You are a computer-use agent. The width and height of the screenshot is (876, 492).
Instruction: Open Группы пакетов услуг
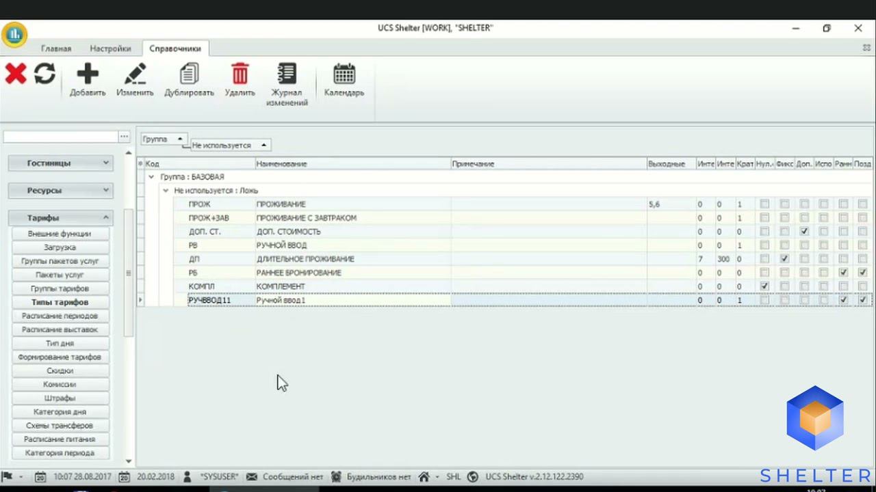(60, 261)
